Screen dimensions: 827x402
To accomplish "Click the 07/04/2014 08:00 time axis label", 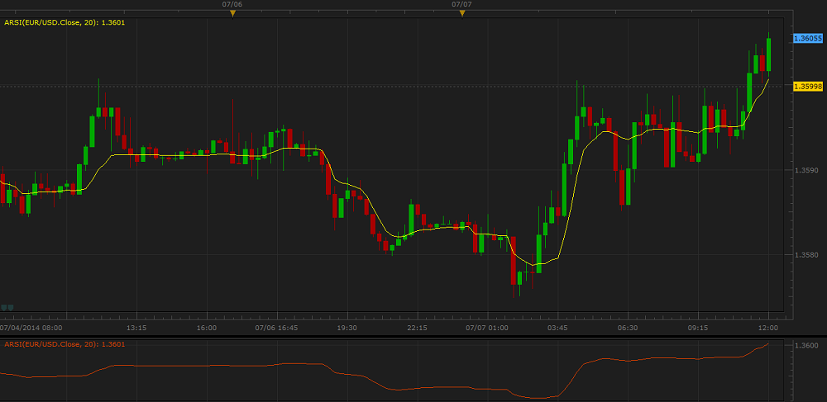I will 31,328.
